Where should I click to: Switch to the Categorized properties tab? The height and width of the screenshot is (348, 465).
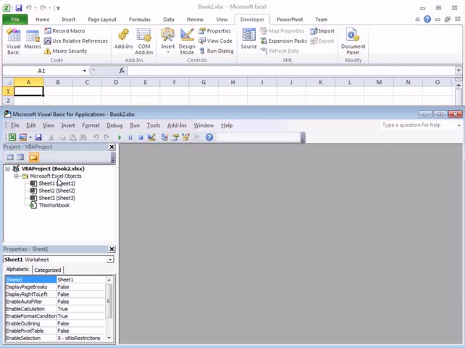pyautogui.click(x=48, y=270)
